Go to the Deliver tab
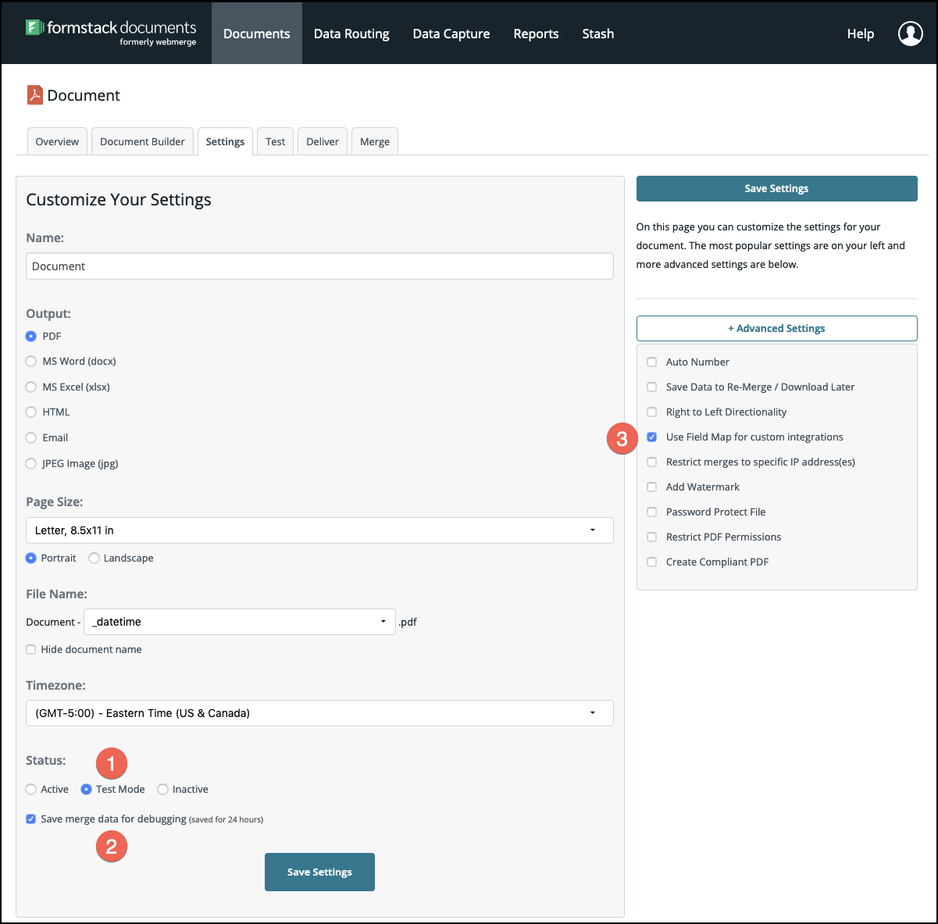 coord(323,142)
